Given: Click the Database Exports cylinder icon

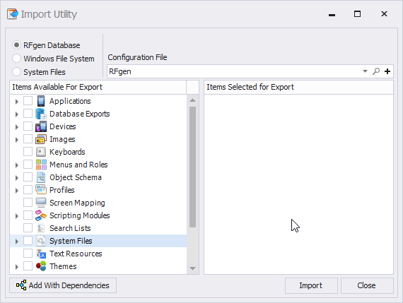Looking at the screenshot, I should click(x=41, y=114).
